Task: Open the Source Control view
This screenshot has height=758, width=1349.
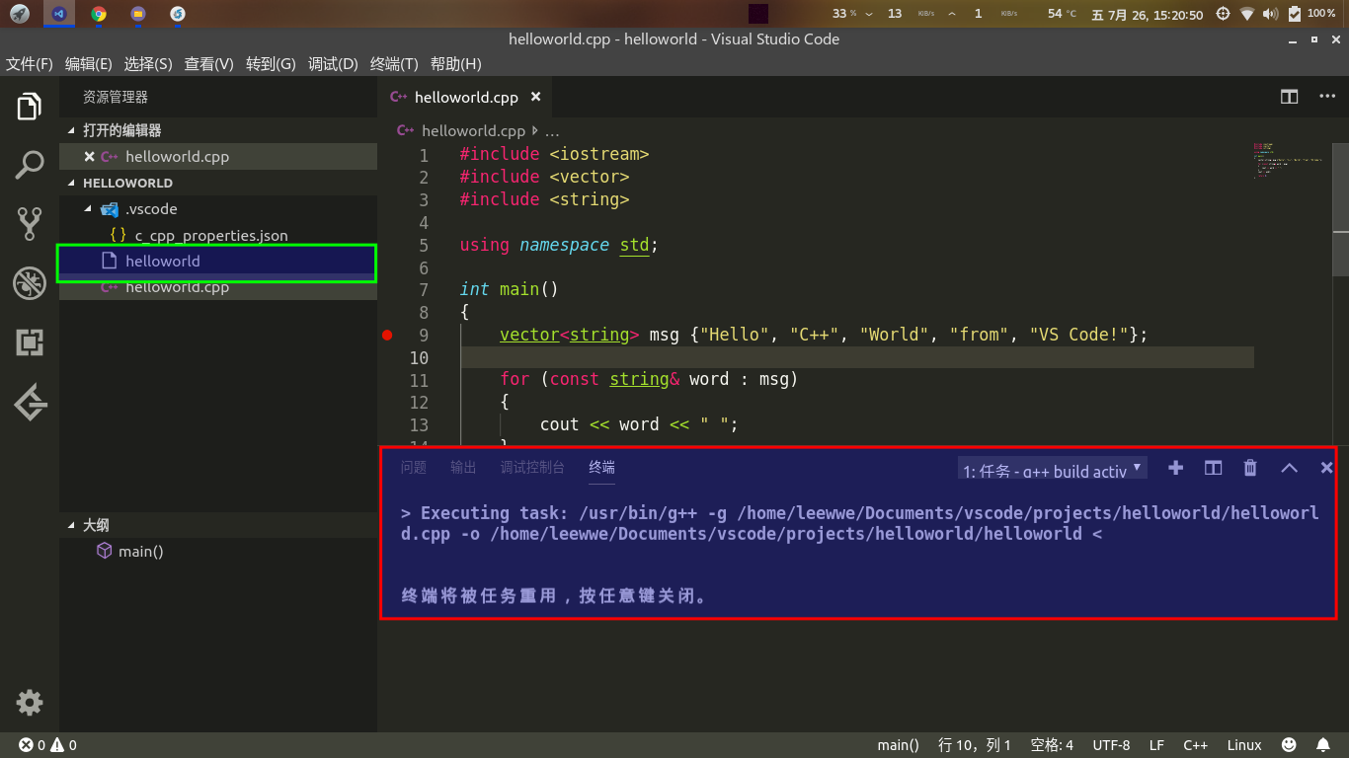Action: point(30,224)
